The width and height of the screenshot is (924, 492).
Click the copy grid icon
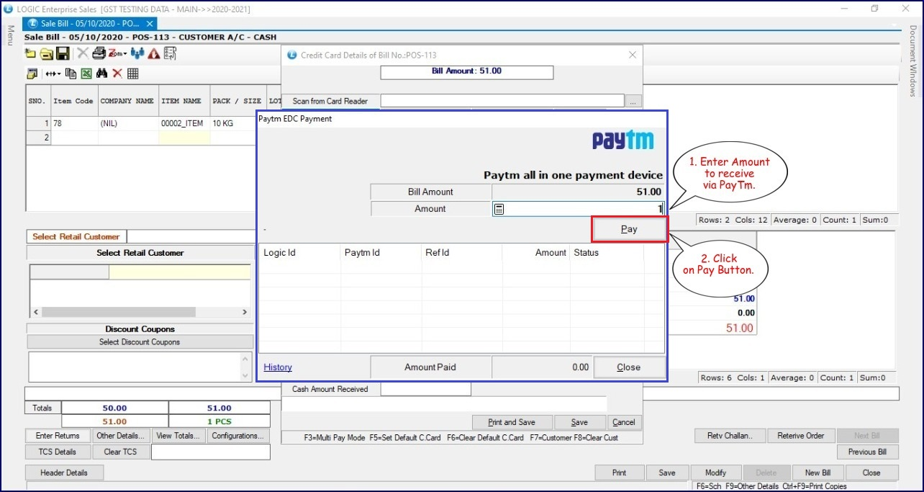point(71,73)
